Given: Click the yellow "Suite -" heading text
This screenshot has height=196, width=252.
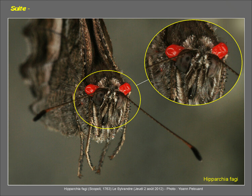Looking at the screenshot, I should (x=20, y=8).
